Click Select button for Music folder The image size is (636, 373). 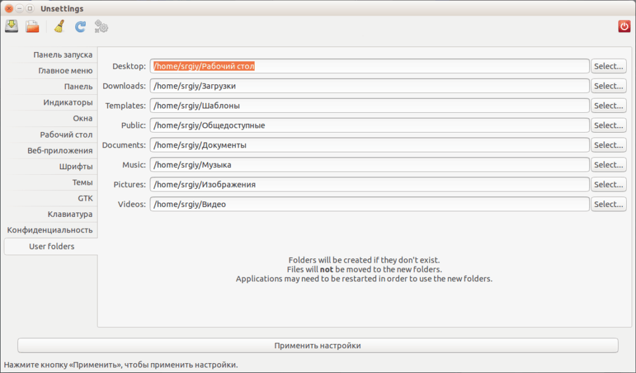click(609, 165)
